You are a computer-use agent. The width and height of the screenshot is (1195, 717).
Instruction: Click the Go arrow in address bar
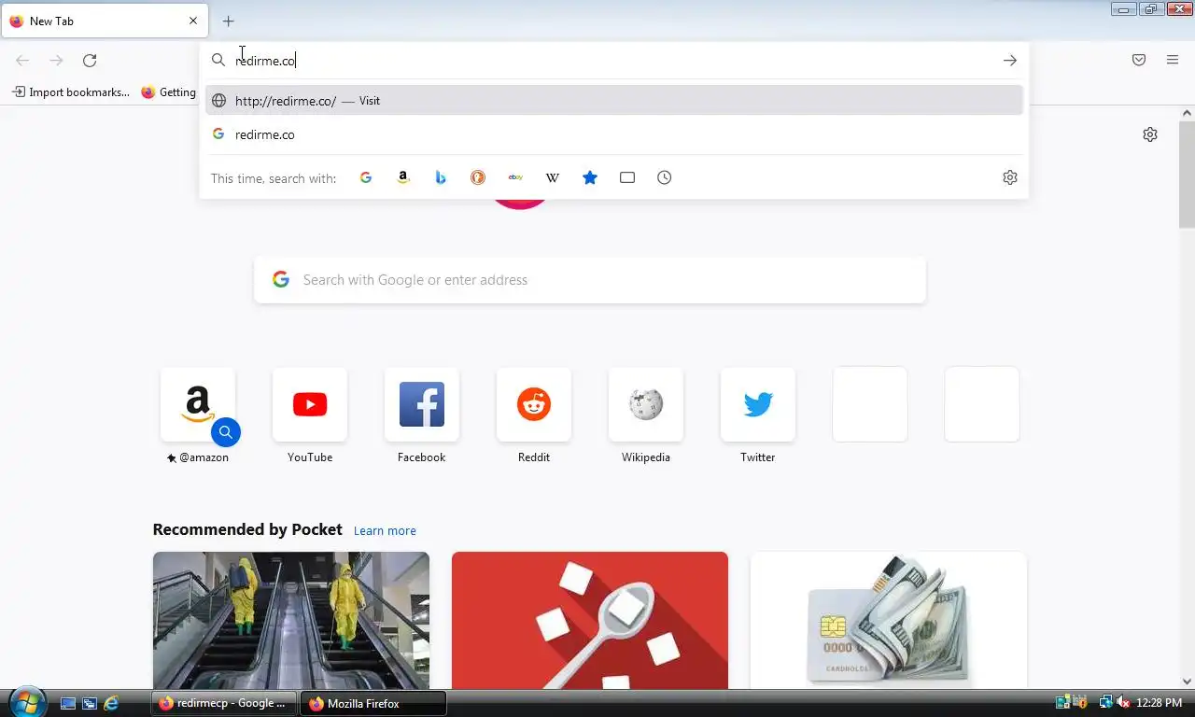tap(1010, 61)
